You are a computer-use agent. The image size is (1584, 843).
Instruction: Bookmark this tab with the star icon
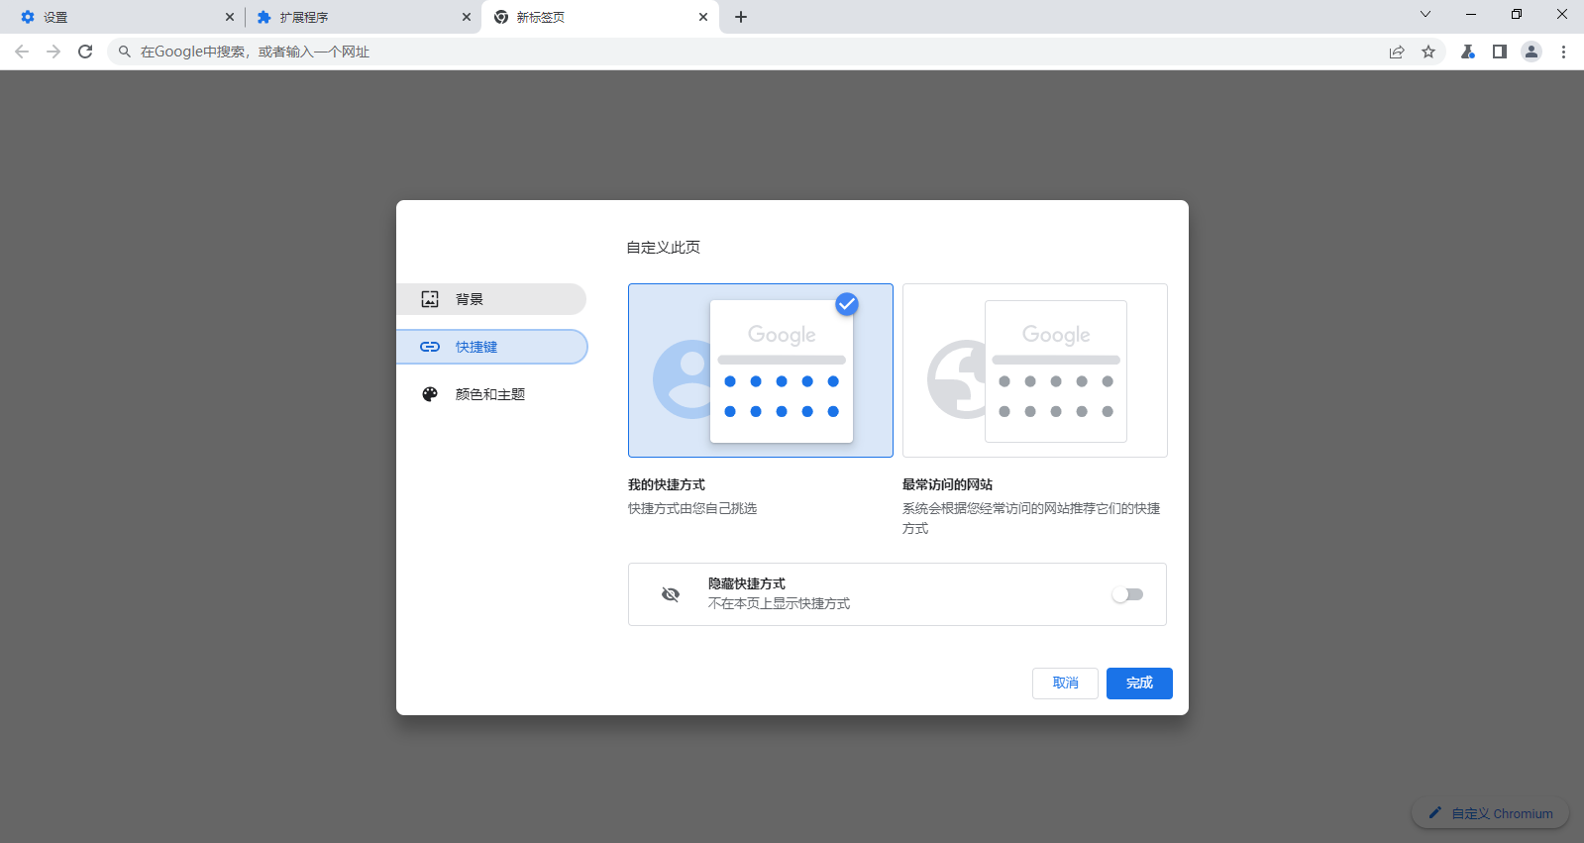click(x=1428, y=52)
